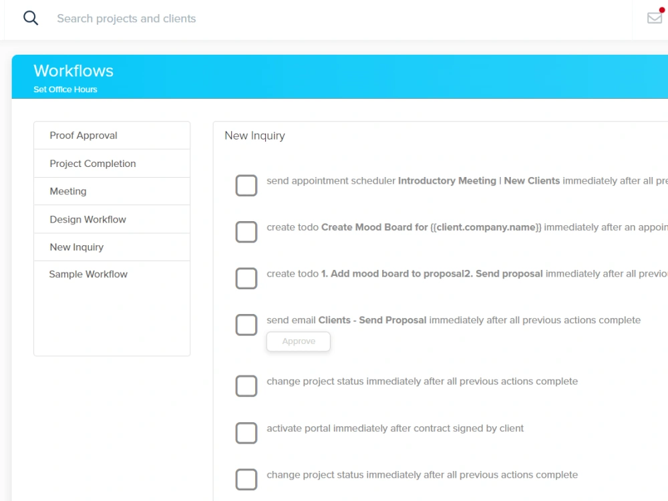Check the Create Mood Board todo step
668x501 pixels.
(x=246, y=231)
